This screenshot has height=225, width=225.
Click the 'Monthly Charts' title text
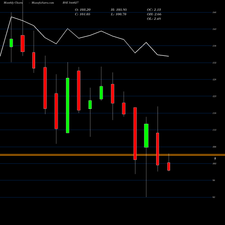tap(13, 3)
